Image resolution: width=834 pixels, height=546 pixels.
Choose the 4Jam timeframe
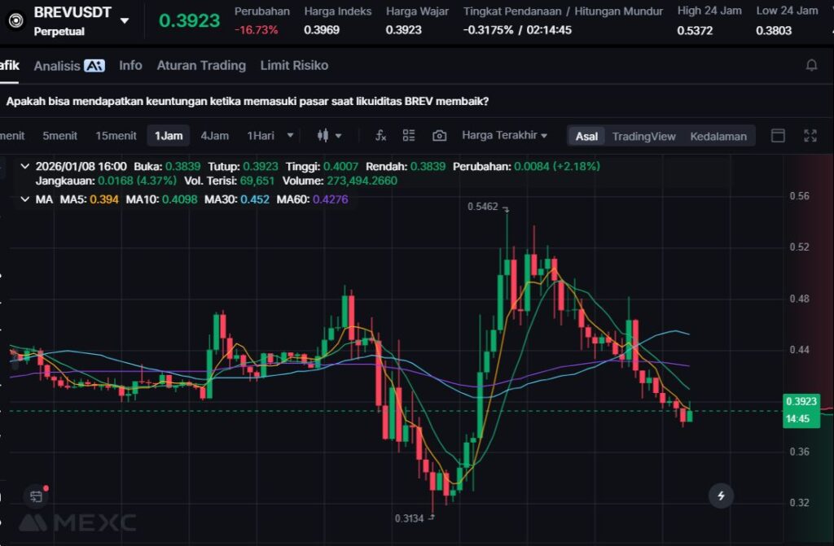tap(214, 136)
